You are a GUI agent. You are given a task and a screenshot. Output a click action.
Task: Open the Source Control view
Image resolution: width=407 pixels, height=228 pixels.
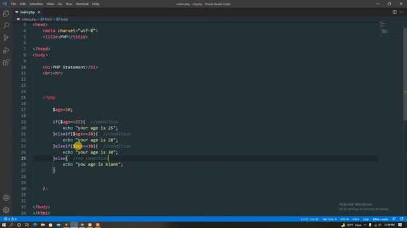[x=6, y=38]
